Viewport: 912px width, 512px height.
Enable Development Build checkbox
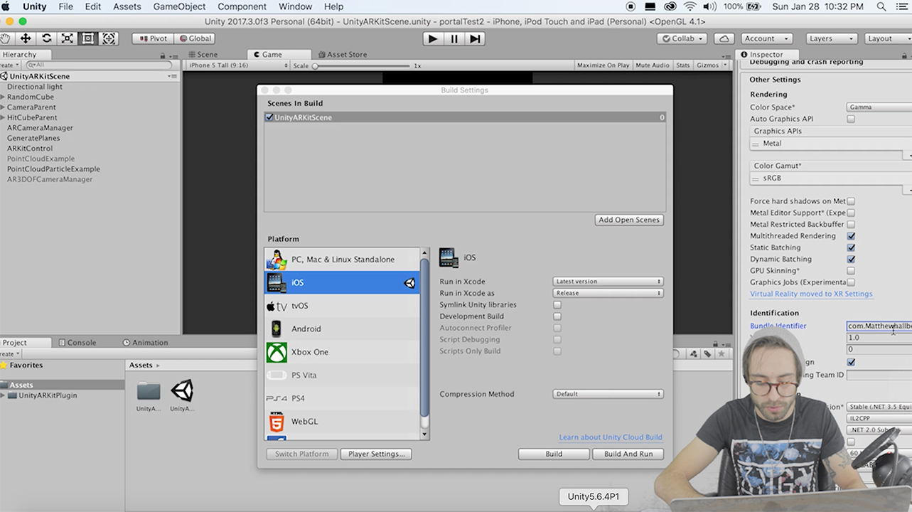pos(557,316)
